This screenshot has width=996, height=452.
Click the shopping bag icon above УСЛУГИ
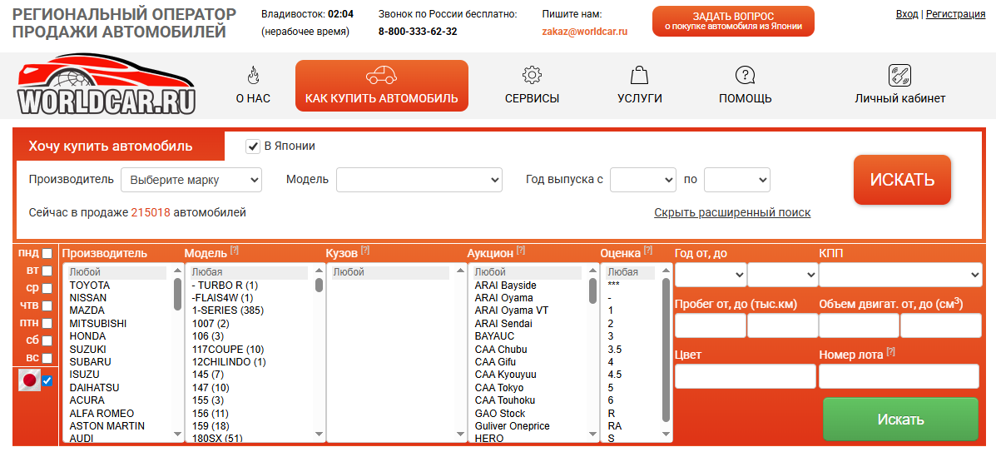[x=639, y=75]
